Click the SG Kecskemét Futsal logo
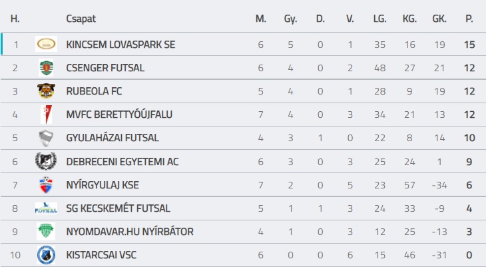 [x=46, y=208]
